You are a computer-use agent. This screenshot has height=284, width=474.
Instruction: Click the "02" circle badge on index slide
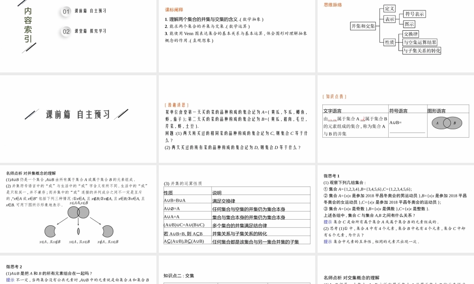66,31
